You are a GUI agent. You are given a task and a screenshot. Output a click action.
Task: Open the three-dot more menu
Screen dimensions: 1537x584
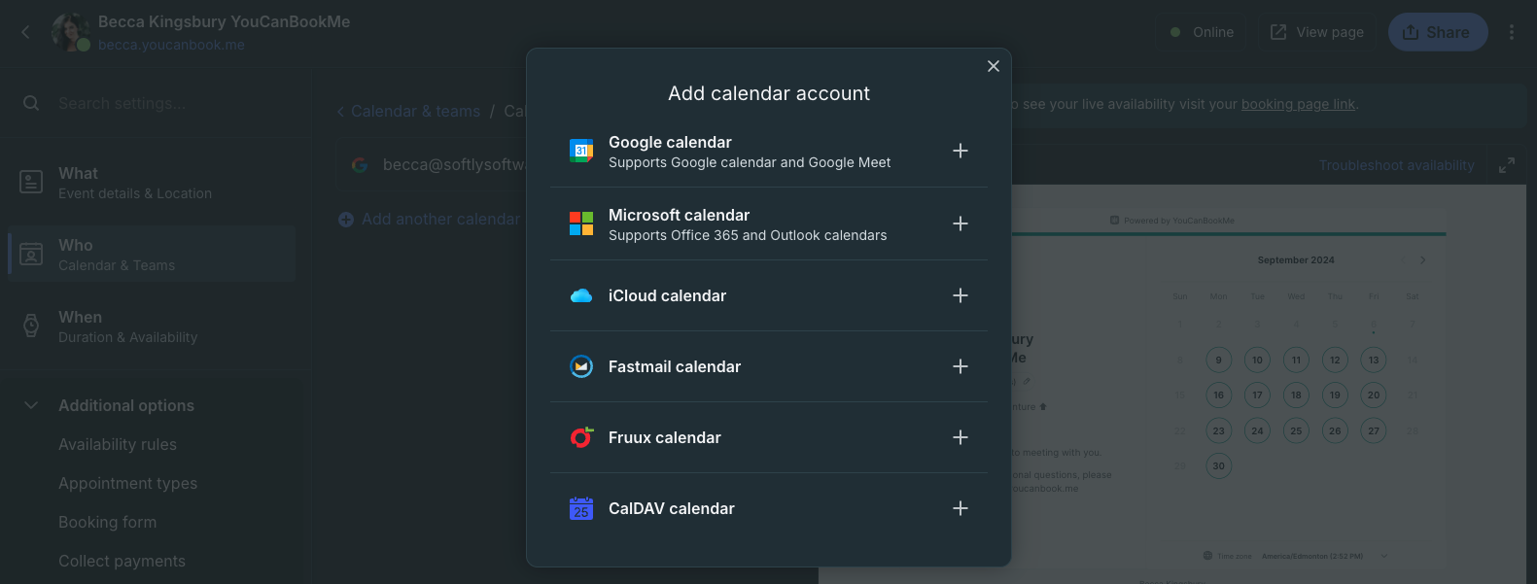coord(1511,32)
